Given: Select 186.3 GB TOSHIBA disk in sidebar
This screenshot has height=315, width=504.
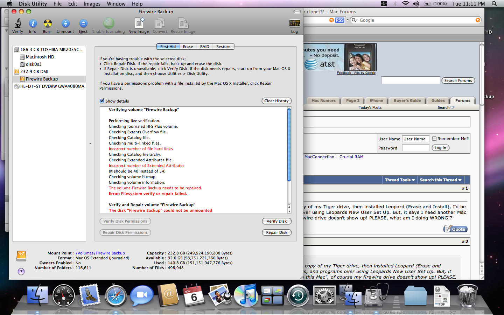Looking at the screenshot, I should [x=49, y=50].
